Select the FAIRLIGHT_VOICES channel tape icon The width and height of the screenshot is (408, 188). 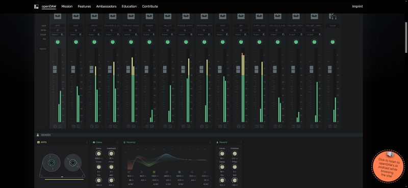click(x=131, y=16)
